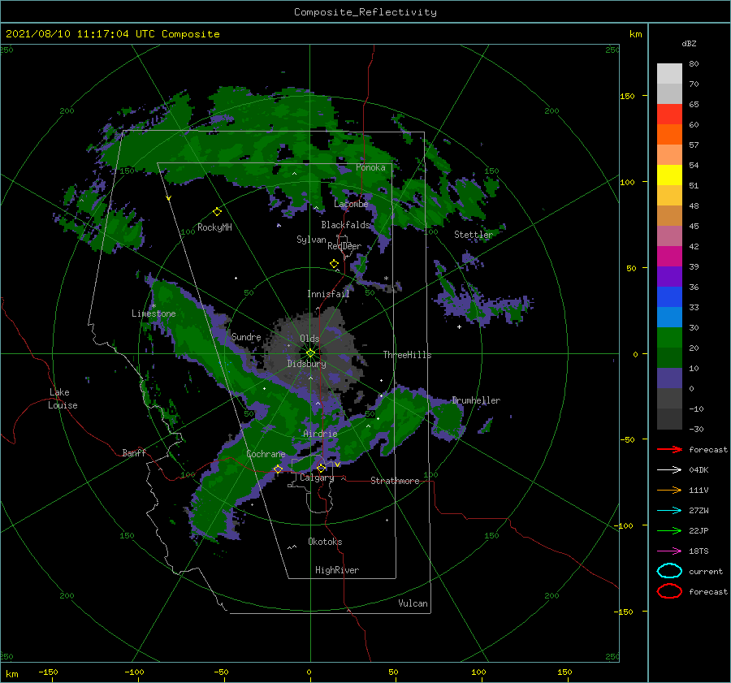
Task: Select the Lacombe city label
Action: point(351,204)
